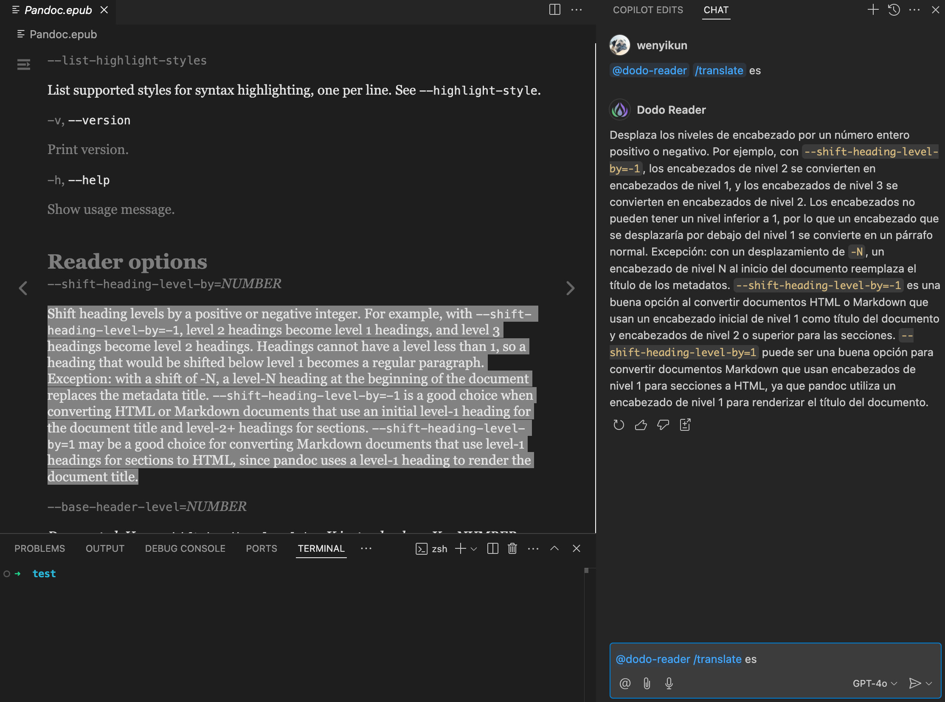Open the DEBUG CONSOLE tab
Screen dimensions: 945x702
pyautogui.click(x=185, y=548)
